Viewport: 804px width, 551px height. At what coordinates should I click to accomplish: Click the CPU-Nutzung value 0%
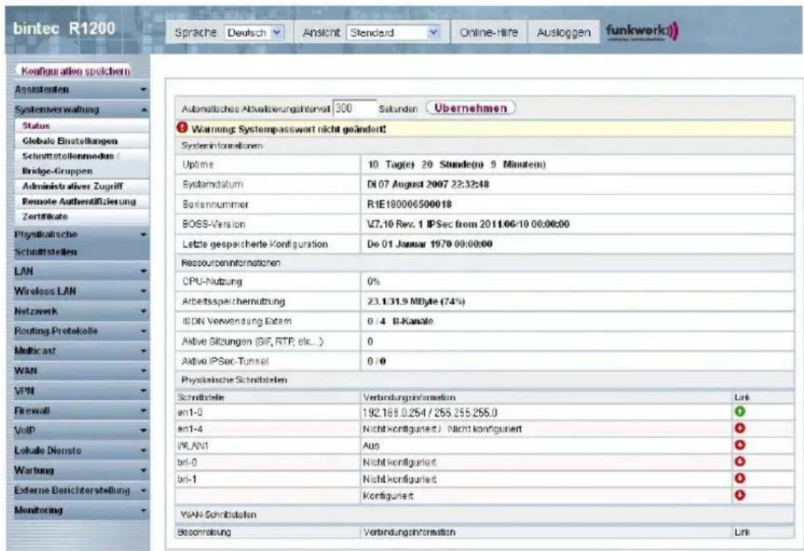click(x=374, y=282)
